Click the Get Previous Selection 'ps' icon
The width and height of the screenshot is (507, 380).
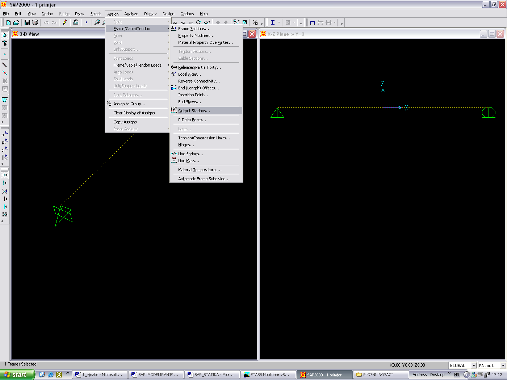point(5,142)
